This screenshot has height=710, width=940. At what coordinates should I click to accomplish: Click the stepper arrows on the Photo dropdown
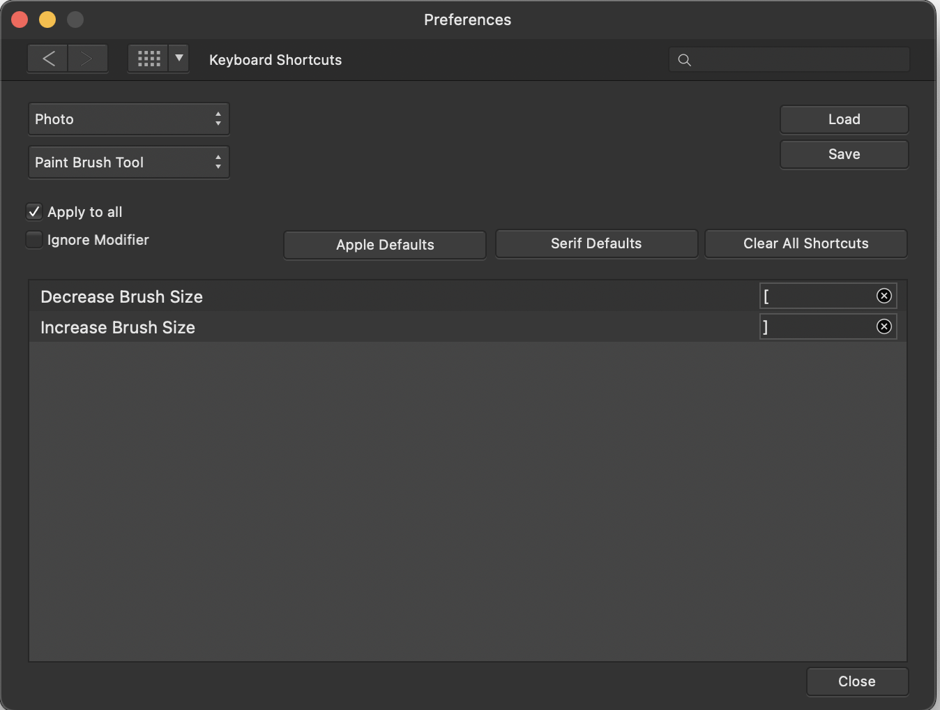point(218,119)
